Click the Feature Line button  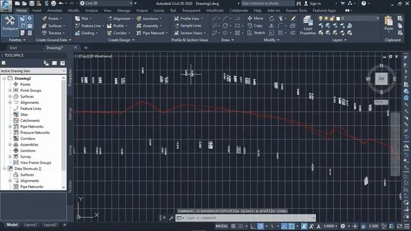pos(89,26)
